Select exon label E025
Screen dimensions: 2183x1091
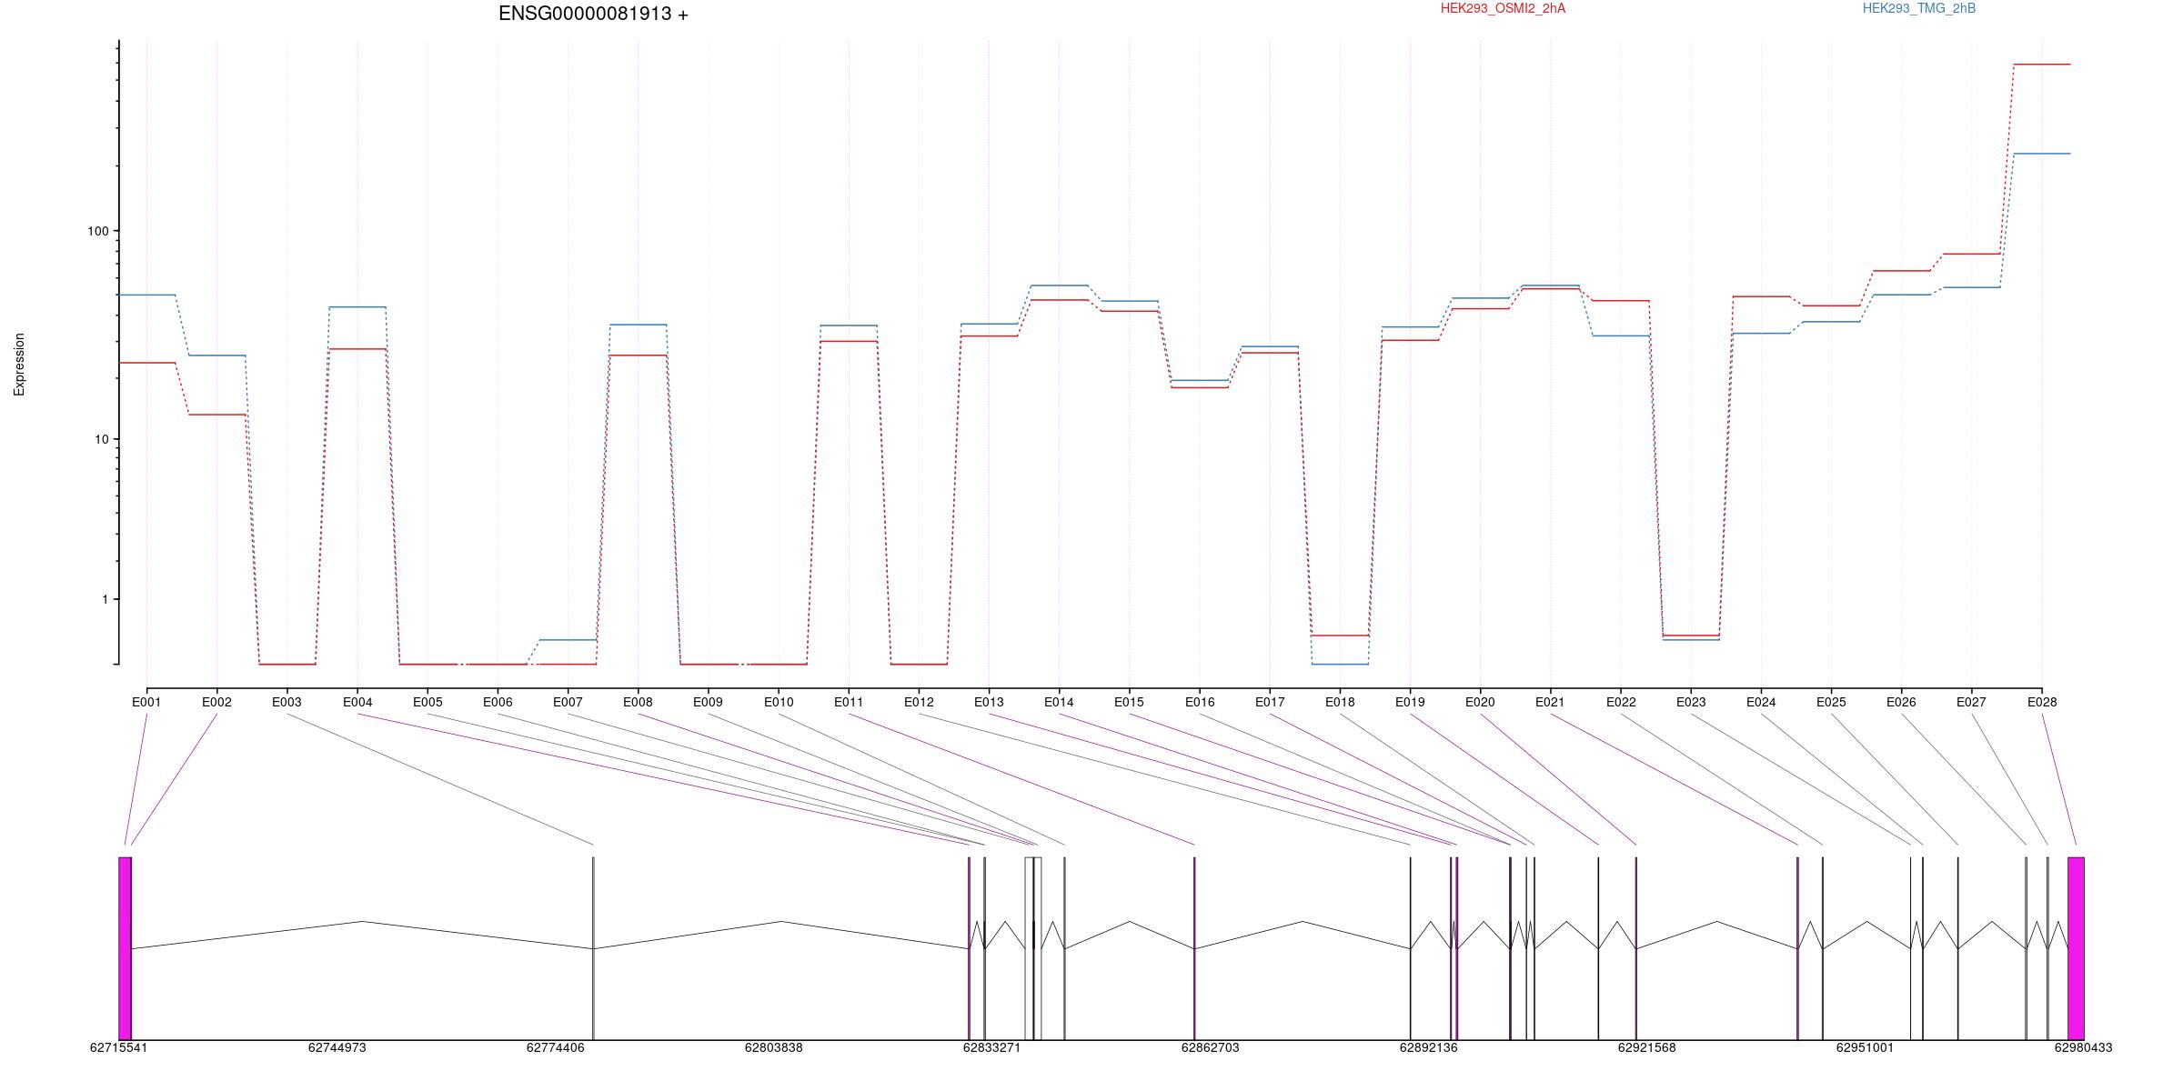(x=1831, y=702)
